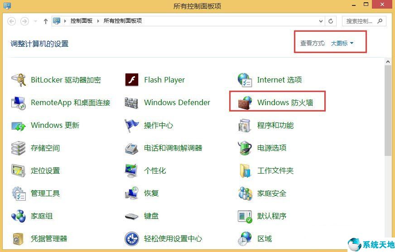Click the 所有控制面板项 breadcrumb
This screenshot has height=252, width=395.
click(x=123, y=21)
